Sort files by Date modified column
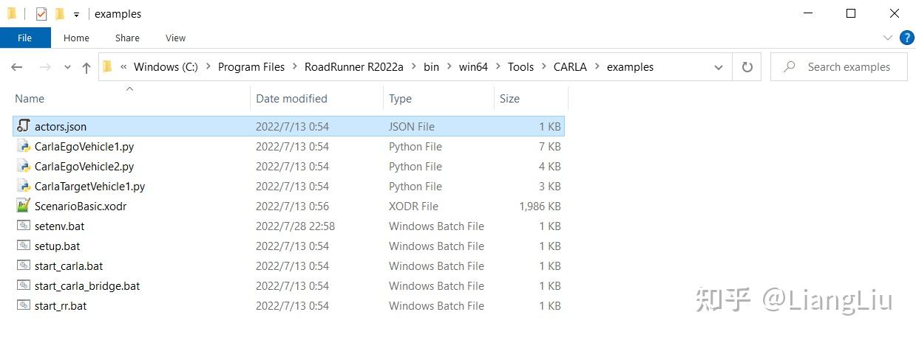 (x=291, y=98)
